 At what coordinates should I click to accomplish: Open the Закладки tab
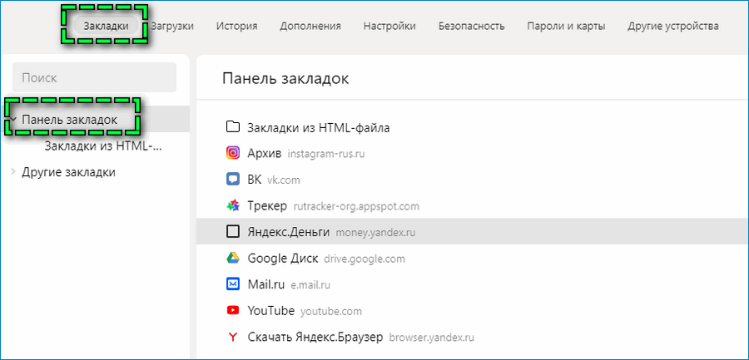tap(106, 26)
